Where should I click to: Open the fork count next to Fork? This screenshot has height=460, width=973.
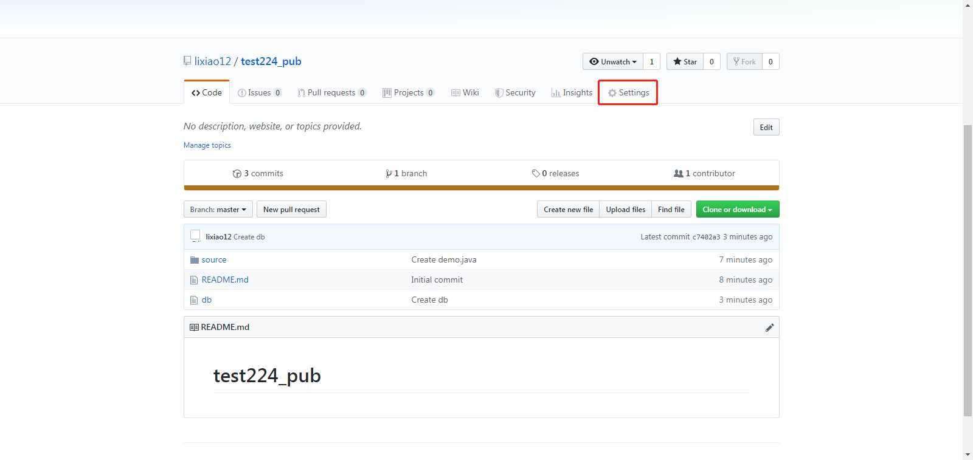[x=770, y=61]
